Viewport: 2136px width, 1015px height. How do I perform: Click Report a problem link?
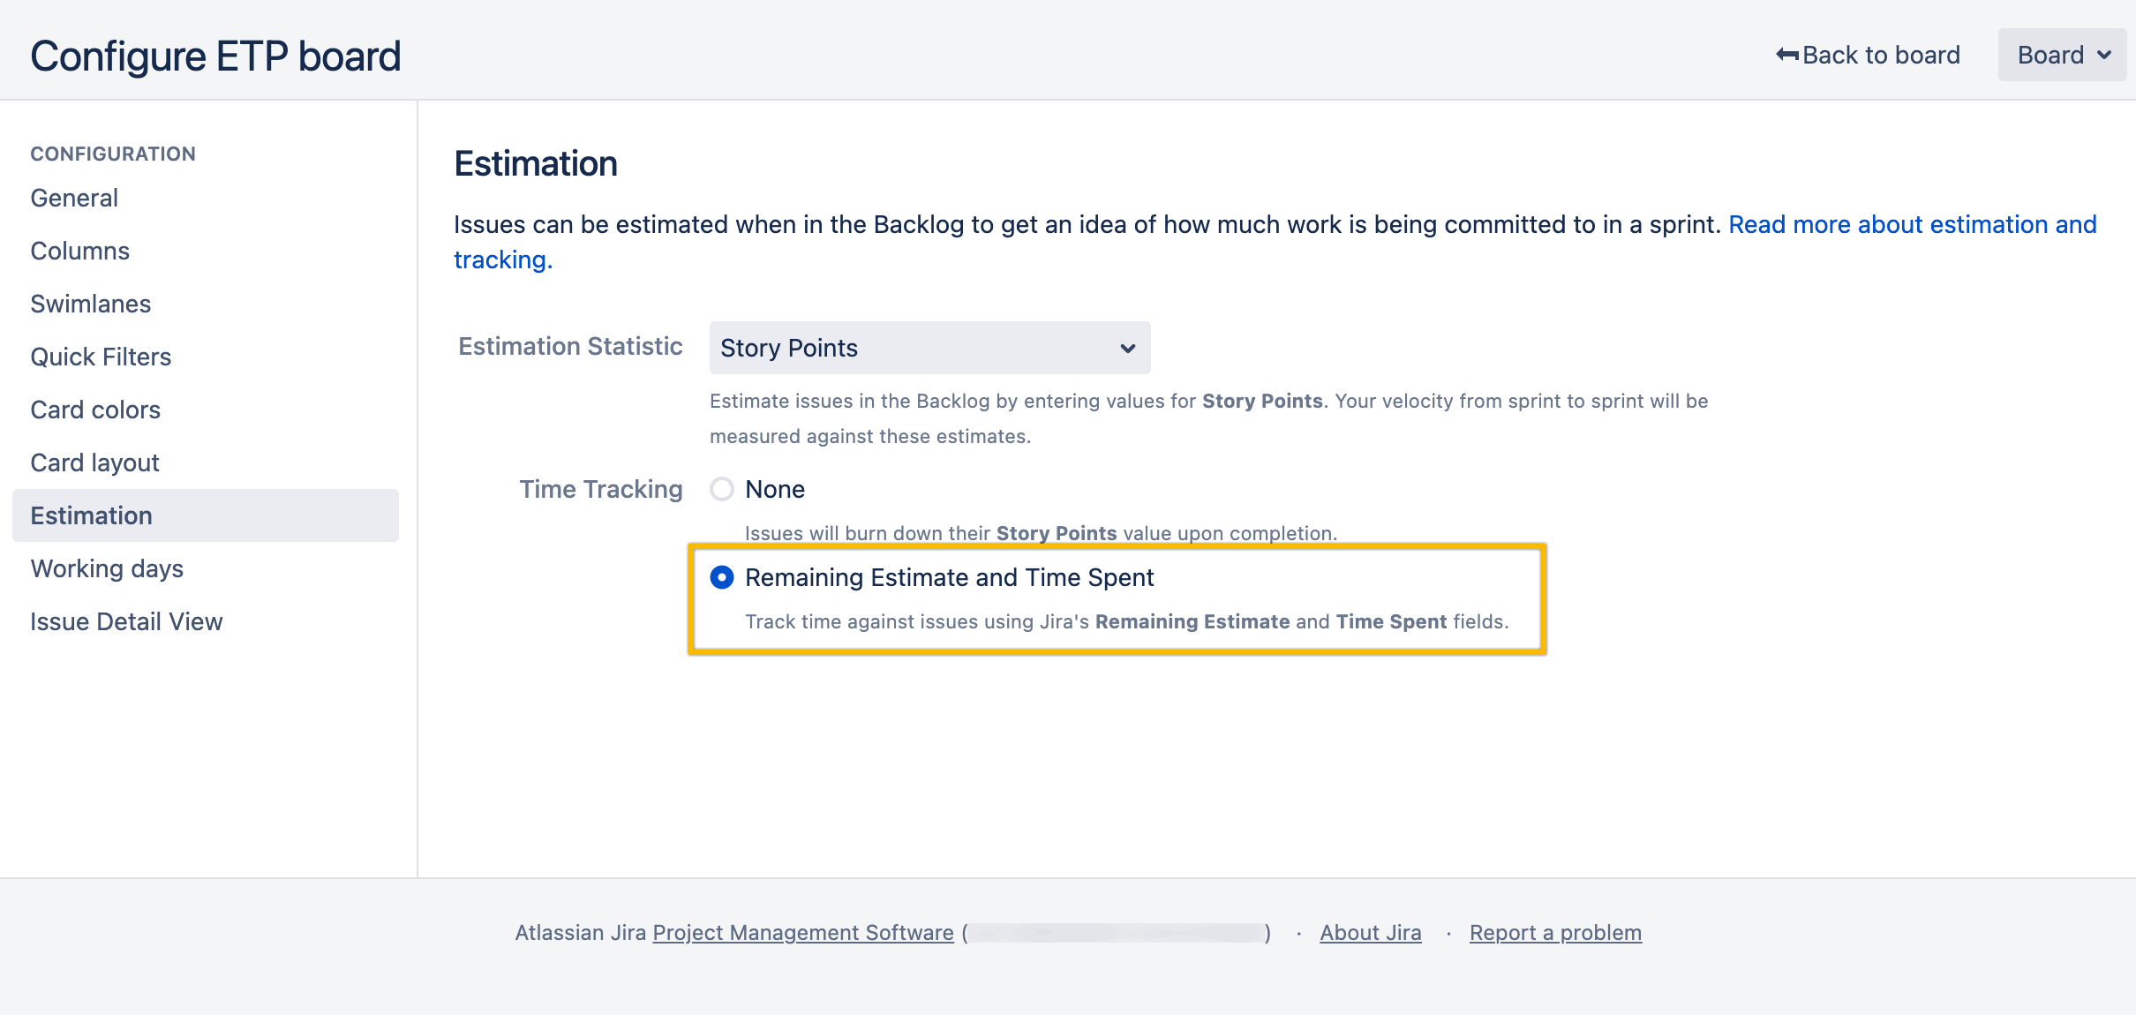click(x=1555, y=933)
